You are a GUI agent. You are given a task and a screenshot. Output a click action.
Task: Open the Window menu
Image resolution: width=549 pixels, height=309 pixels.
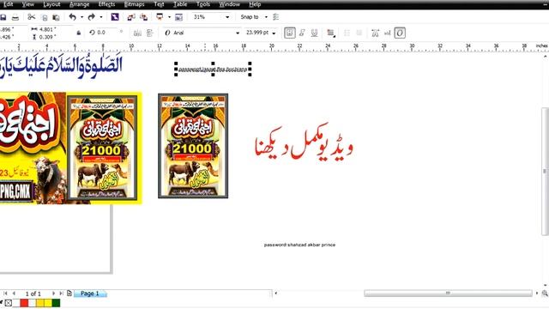click(x=229, y=4)
